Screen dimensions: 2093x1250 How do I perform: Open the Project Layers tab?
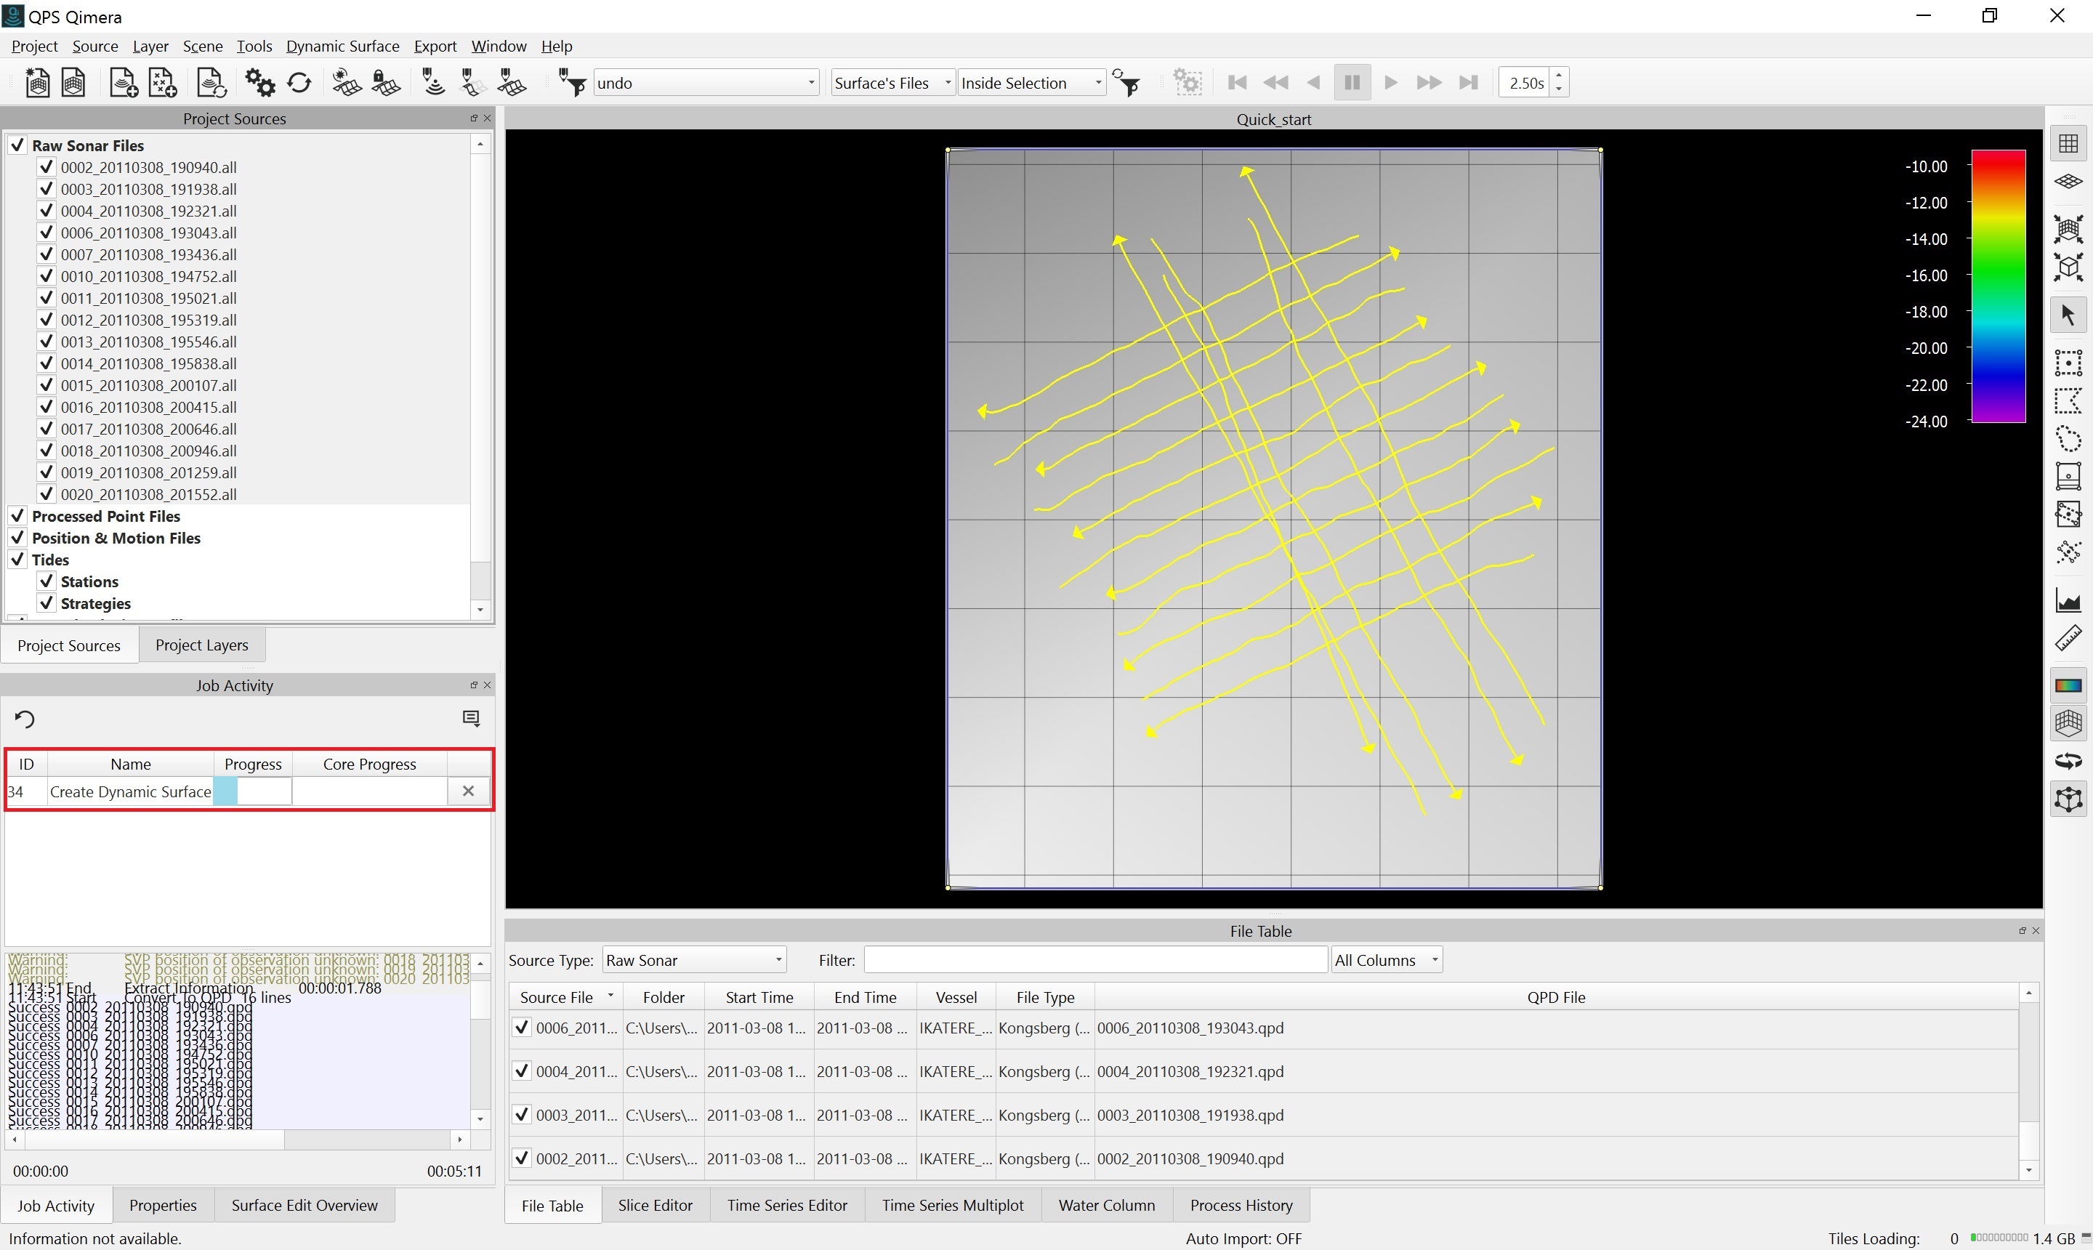201,645
